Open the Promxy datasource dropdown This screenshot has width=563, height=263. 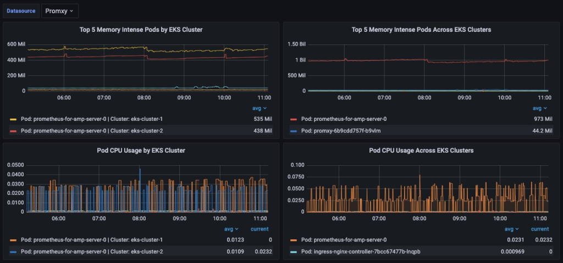(60, 10)
